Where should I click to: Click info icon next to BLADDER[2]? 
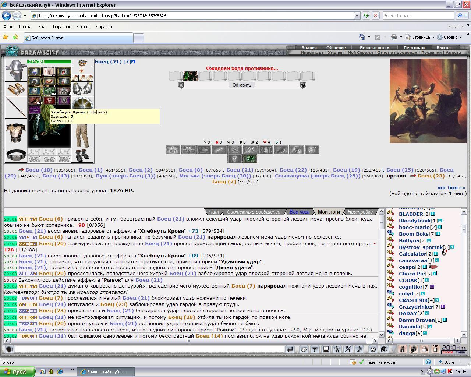(433, 214)
